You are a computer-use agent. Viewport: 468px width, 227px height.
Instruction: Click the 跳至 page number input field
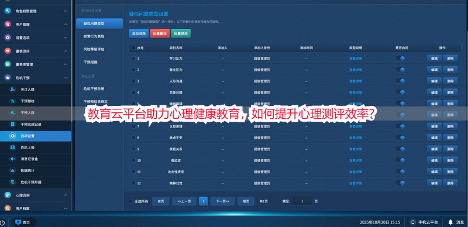(302, 201)
